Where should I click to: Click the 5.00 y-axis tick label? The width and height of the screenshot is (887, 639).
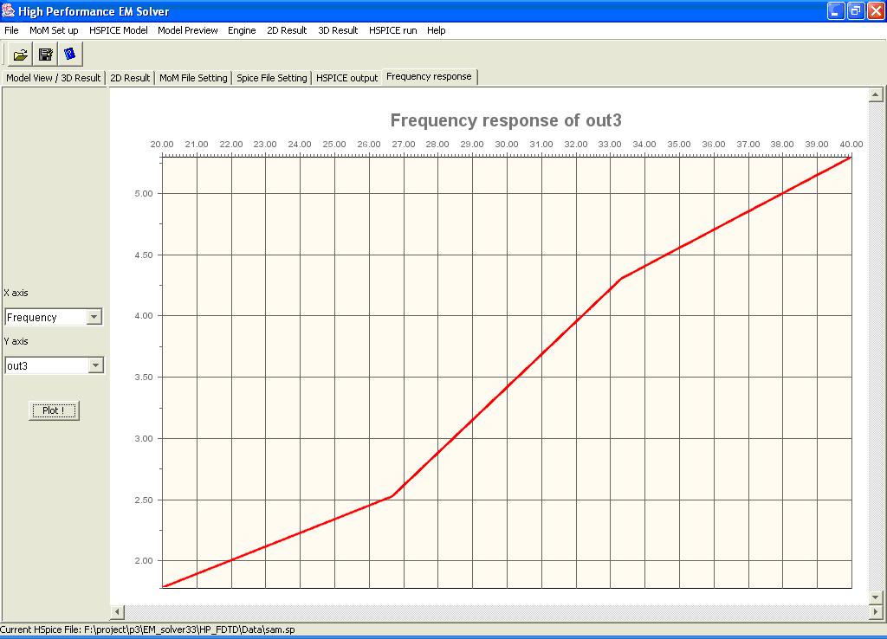click(144, 193)
